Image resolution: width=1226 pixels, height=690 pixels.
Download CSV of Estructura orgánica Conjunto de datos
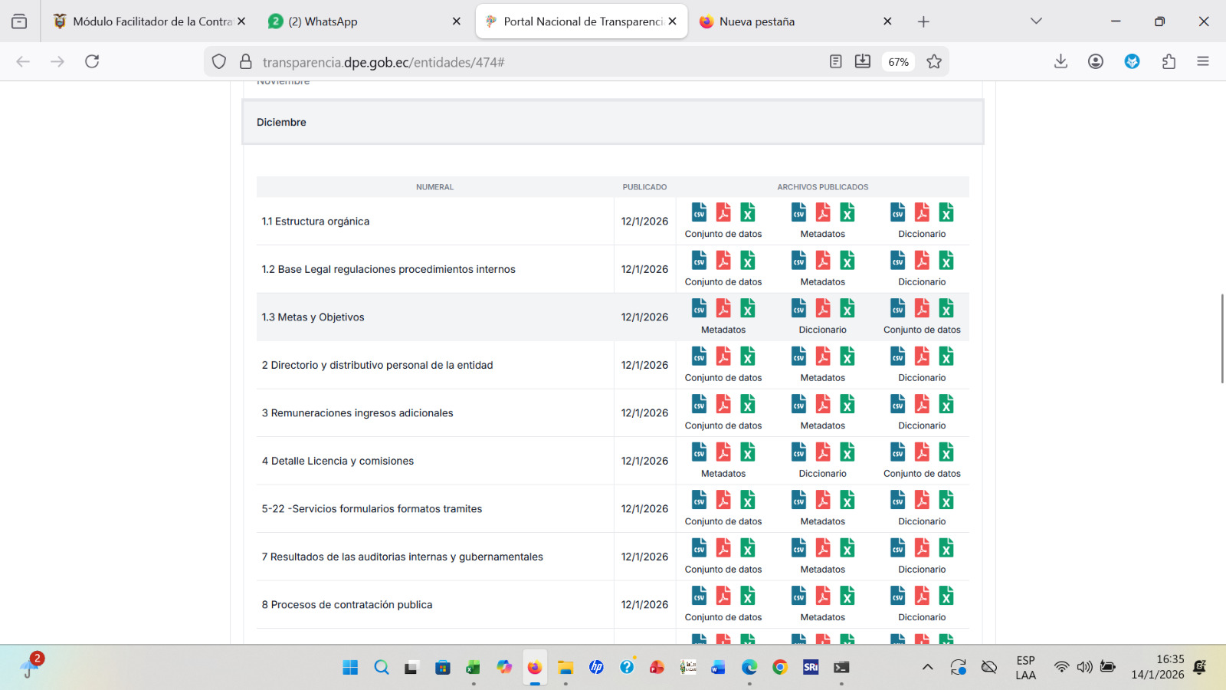click(x=699, y=212)
